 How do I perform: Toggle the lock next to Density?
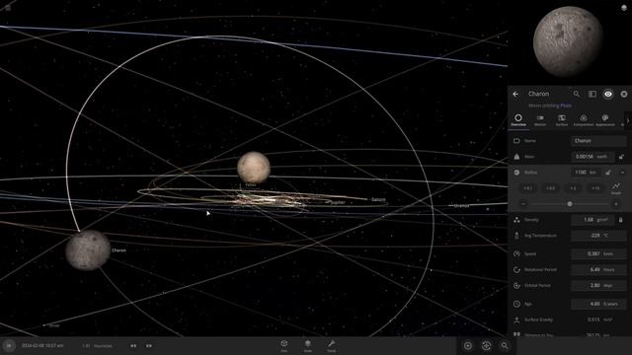point(621,220)
